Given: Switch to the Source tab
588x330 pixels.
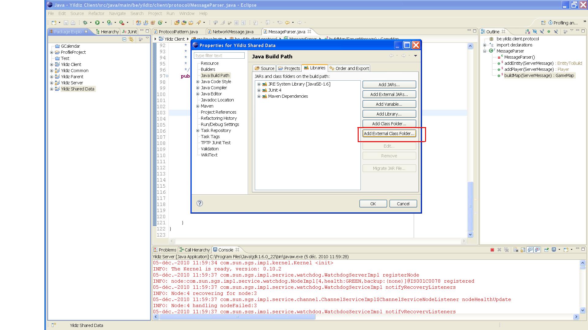Looking at the screenshot, I should (x=264, y=68).
